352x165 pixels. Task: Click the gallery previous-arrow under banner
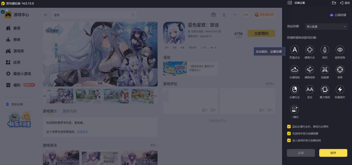click(x=44, y=96)
